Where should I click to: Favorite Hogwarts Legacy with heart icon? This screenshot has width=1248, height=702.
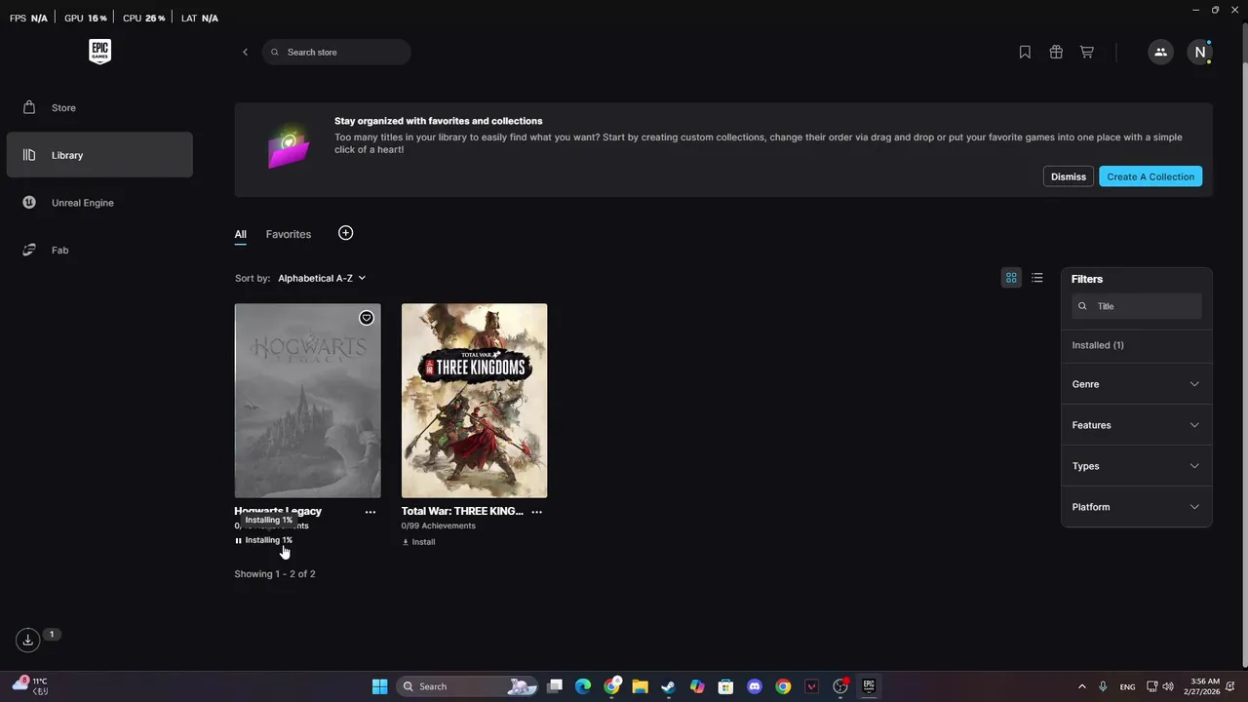pos(367,318)
